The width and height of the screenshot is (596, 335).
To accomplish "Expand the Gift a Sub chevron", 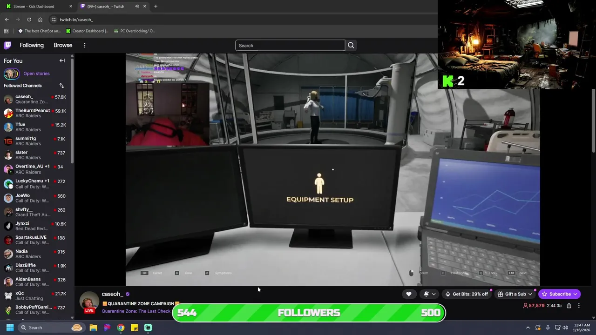I will (530, 294).
